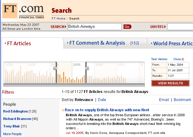Sort results by Date
This screenshot has width=193, height=137.
[x=102, y=100]
